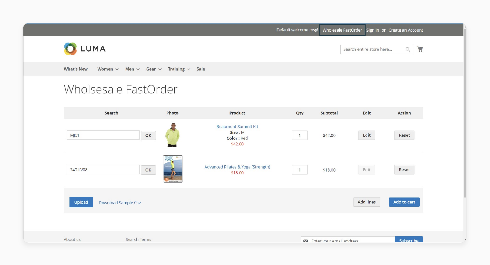
Task: Open the Training category
Action: click(176, 69)
